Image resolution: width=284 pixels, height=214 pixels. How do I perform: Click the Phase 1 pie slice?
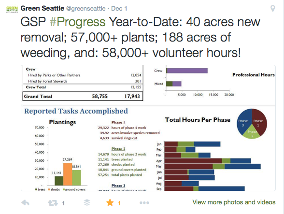[x=259, y=121]
